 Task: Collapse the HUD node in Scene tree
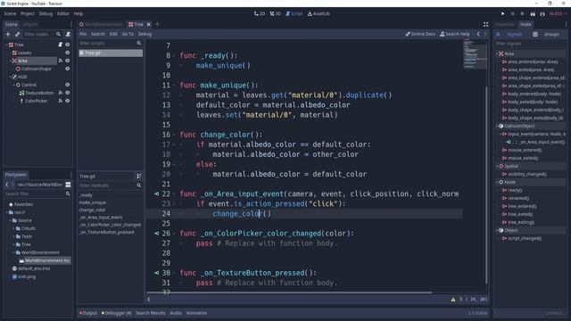(x=10, y=77)
